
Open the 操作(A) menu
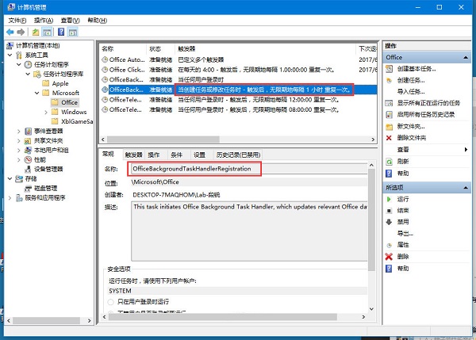click(44, 19)
